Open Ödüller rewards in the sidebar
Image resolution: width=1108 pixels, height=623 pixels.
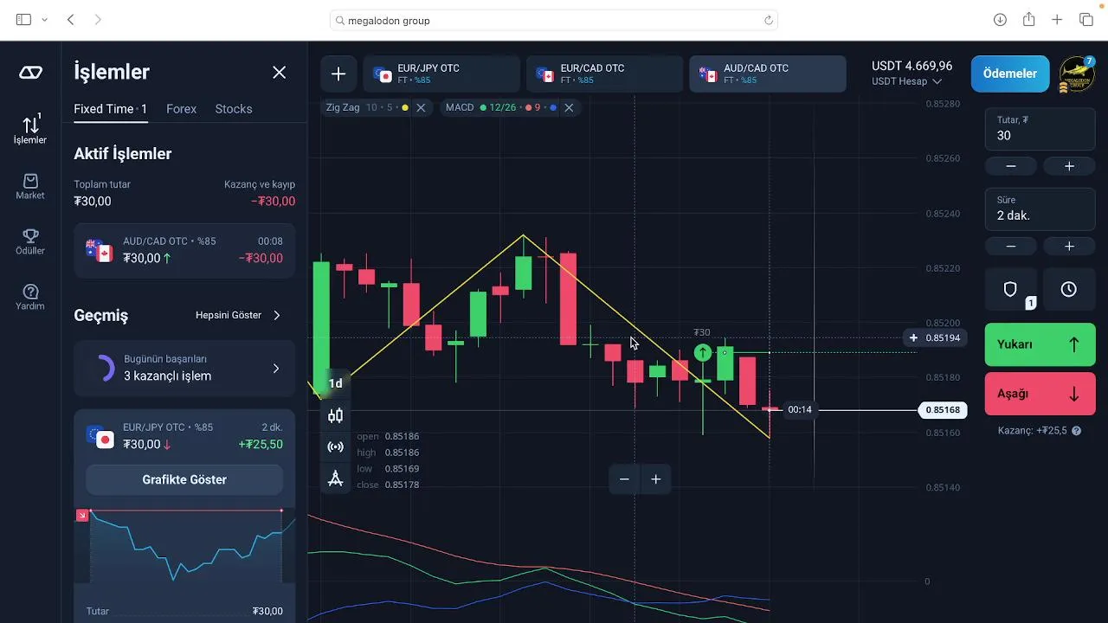30,241
